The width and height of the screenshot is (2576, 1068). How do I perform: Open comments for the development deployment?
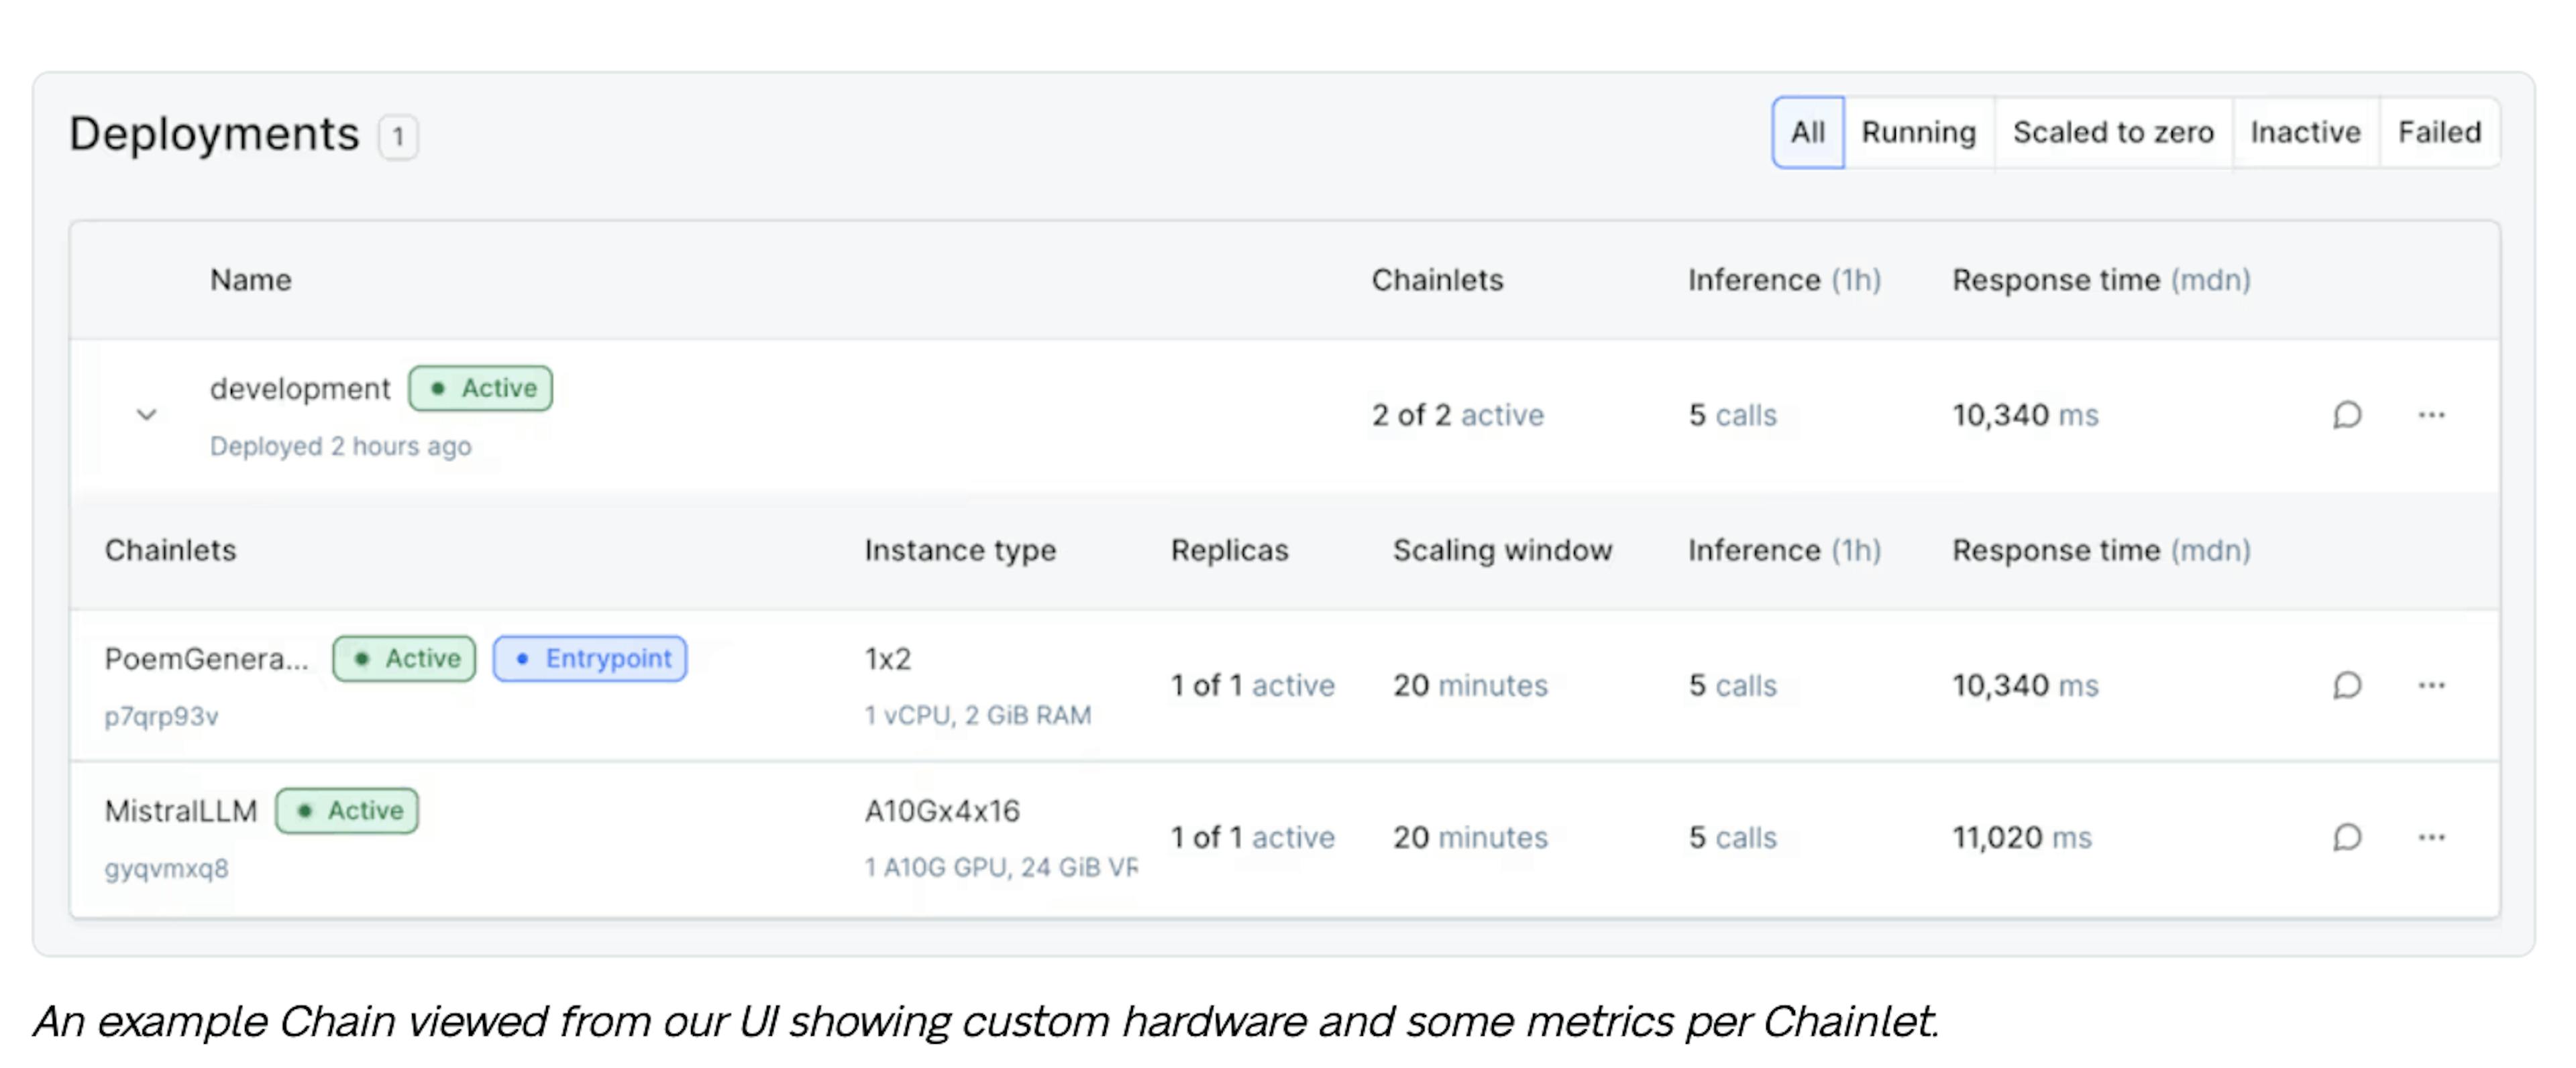point(2347,414)
